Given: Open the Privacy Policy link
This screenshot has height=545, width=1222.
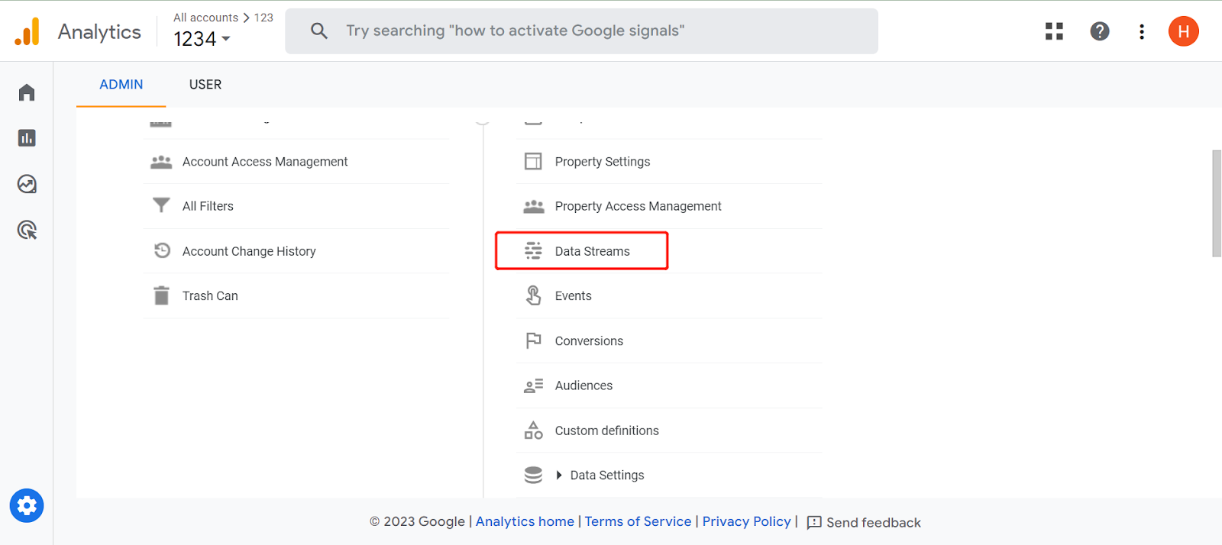Looking at the screenshot, I should pos(746,521).
